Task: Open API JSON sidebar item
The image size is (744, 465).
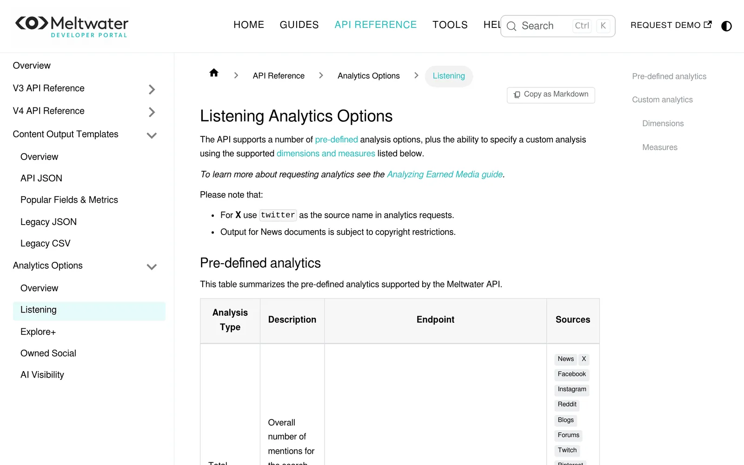Action: pos(41,178)
